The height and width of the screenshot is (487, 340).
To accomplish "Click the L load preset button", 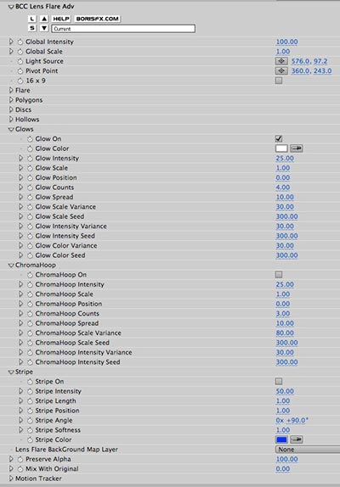I will [x=31, y=19].
